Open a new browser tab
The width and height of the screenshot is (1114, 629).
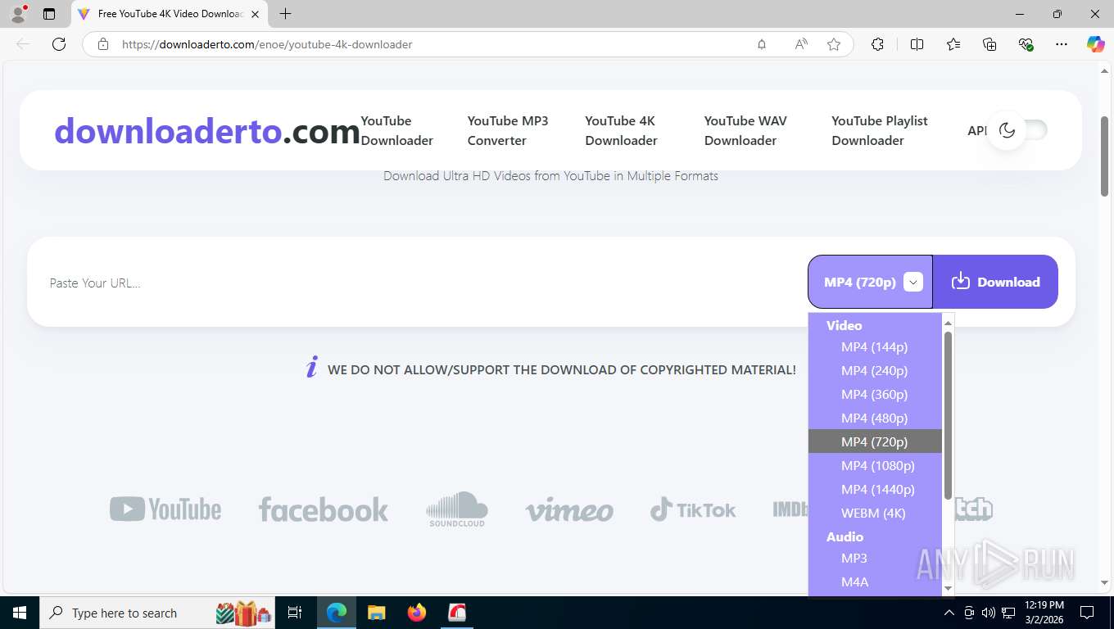(285, 14)
